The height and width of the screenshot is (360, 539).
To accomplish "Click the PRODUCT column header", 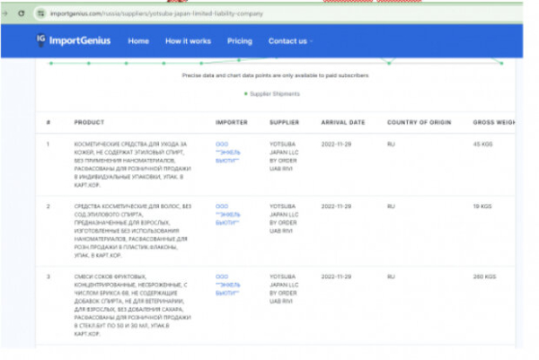I will [89, 122].
